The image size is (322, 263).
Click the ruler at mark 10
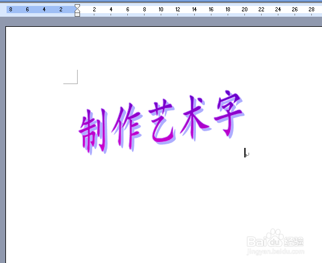coord(161,10)
